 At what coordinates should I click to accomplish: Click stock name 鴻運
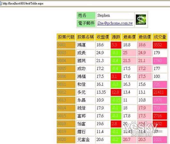(x=81, y=45)
